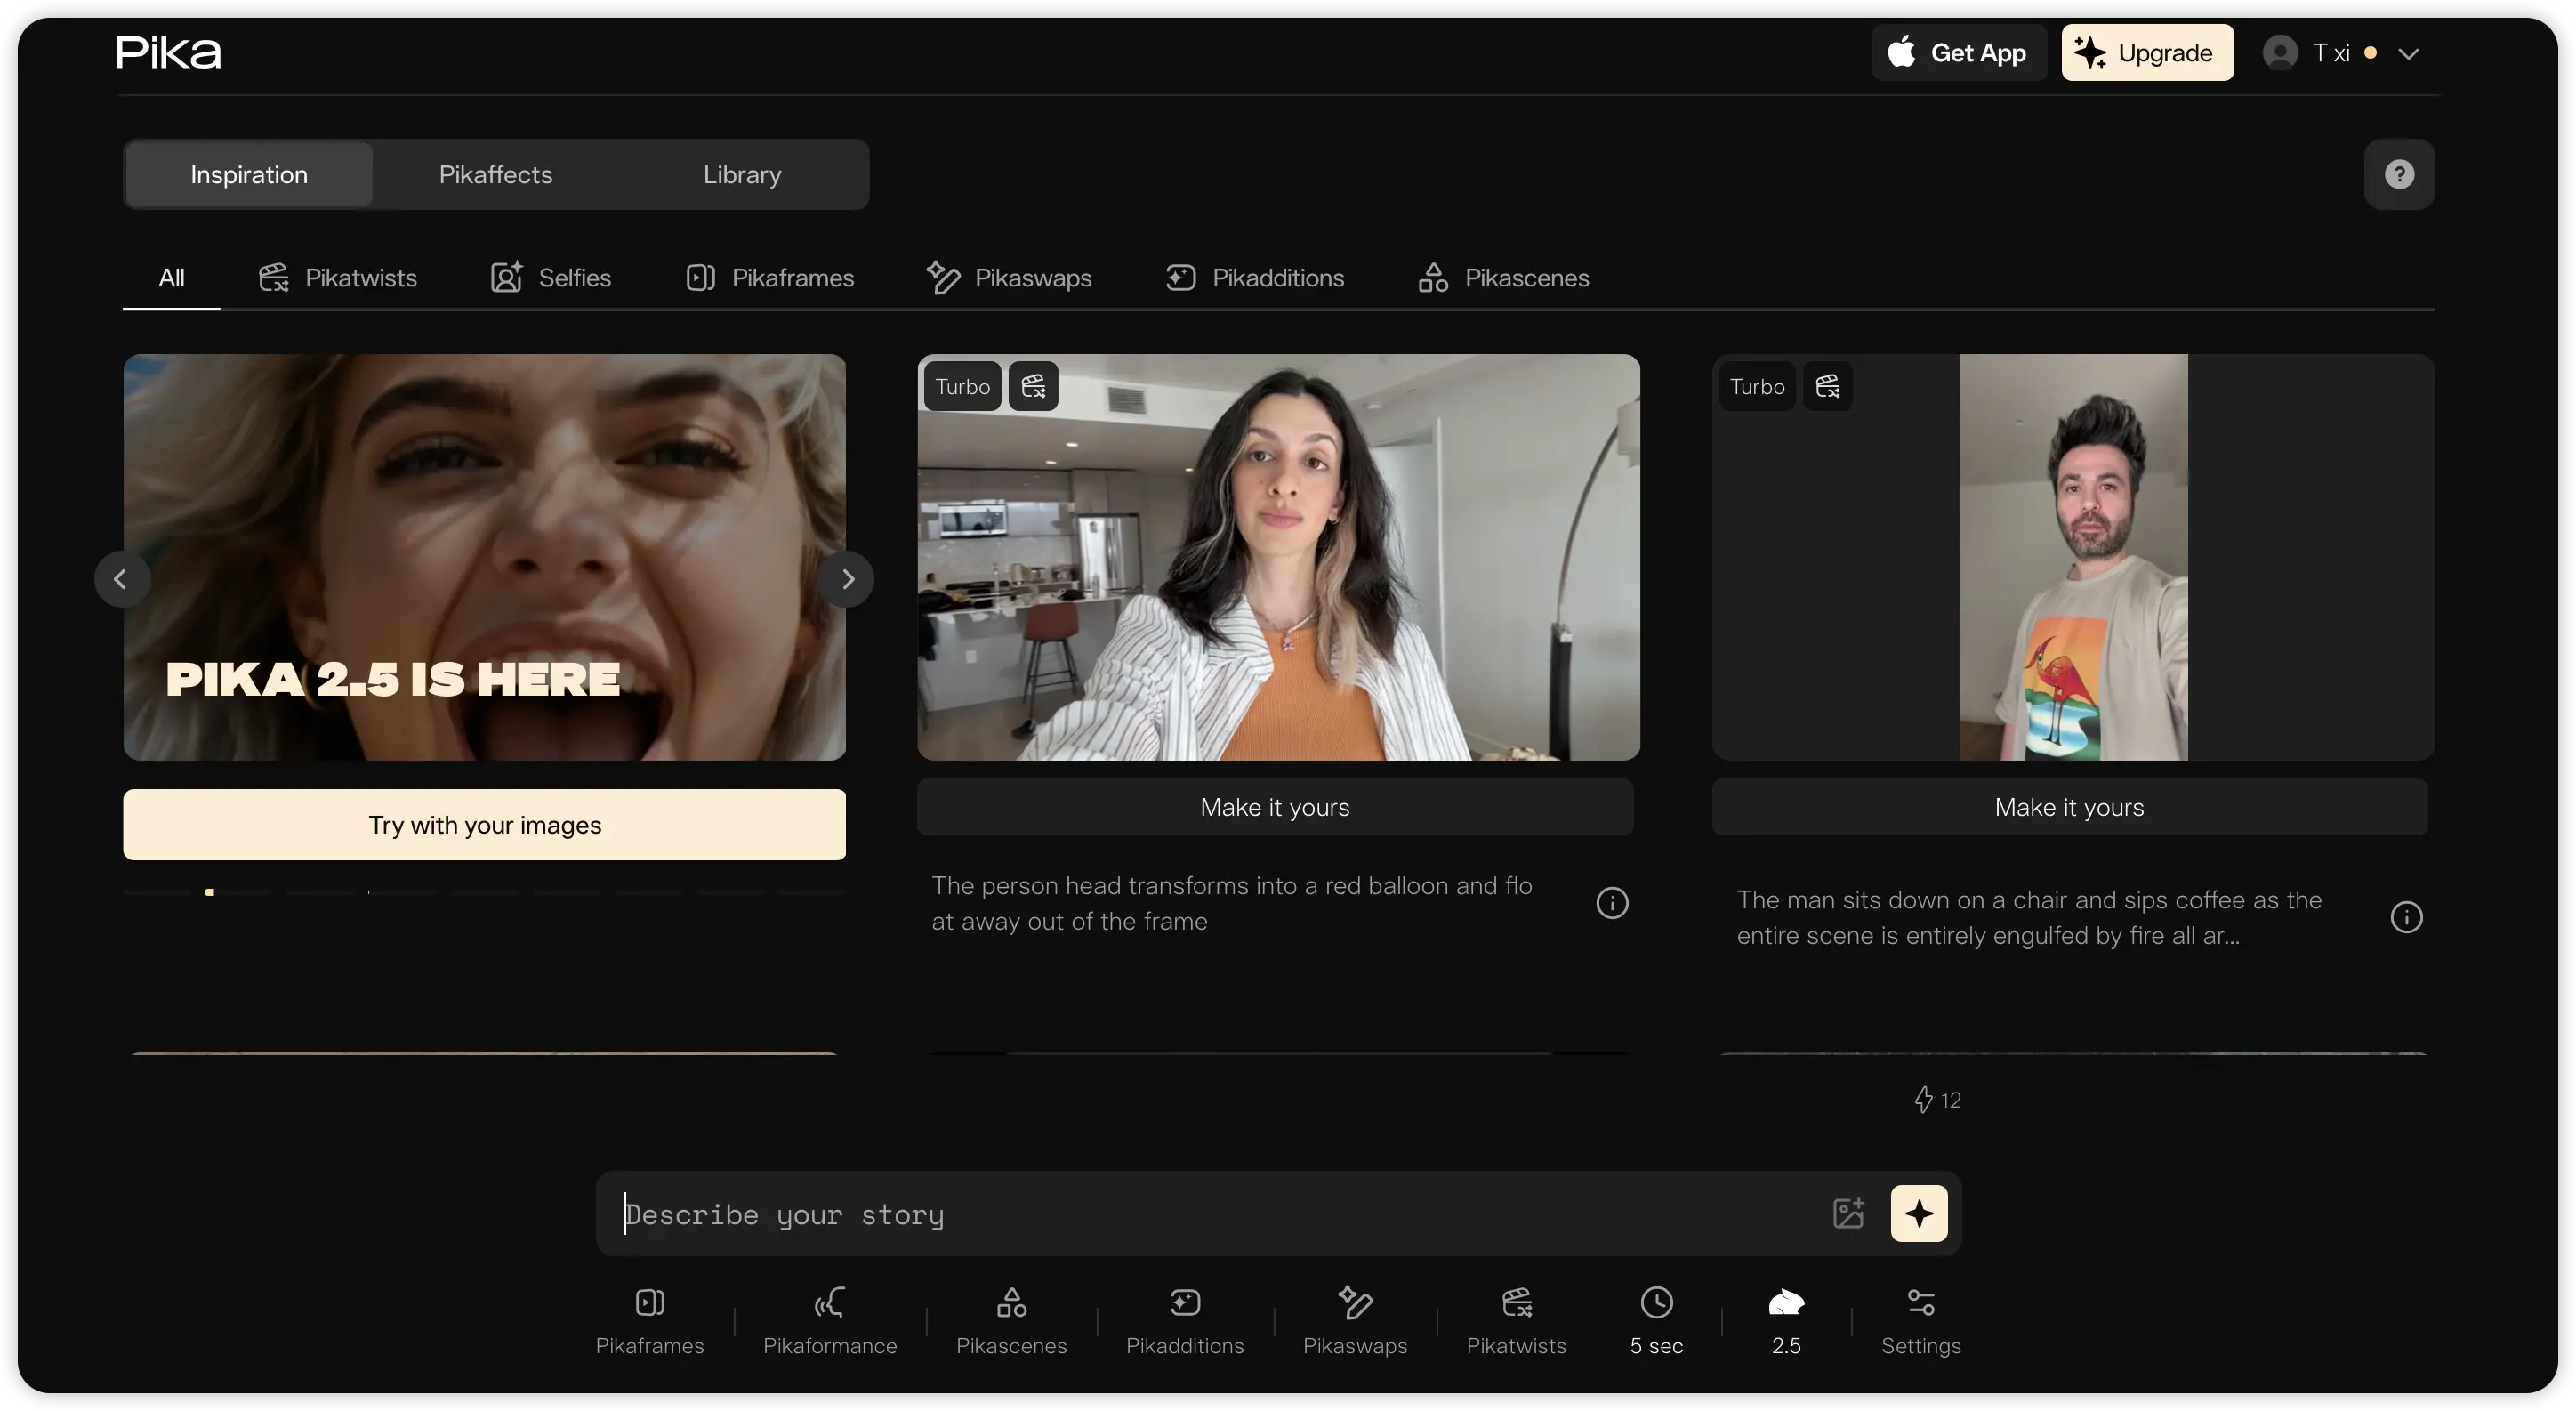Image resolution: width=2576 pixels, height=1411 pixels.
Task: Click the add image icon in prompt box
Action: [x=1848, y=1213]
